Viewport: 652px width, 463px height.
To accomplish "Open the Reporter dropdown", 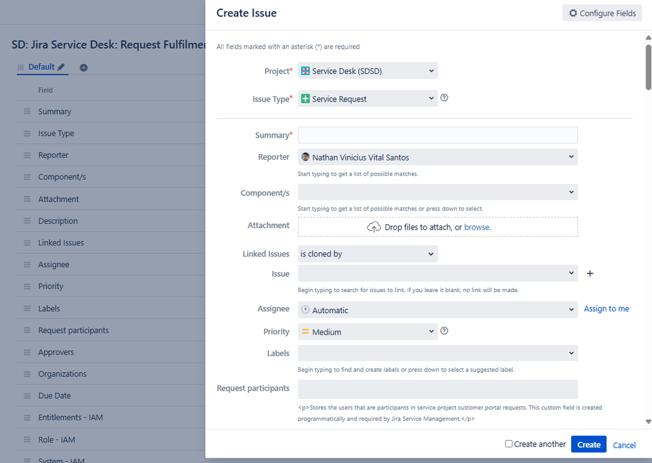I will 437,157.
